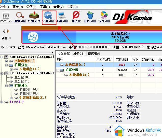This screenshot has width=162, height=138.
Task: Close the disk tree panel
Action: tap(52, 52)
